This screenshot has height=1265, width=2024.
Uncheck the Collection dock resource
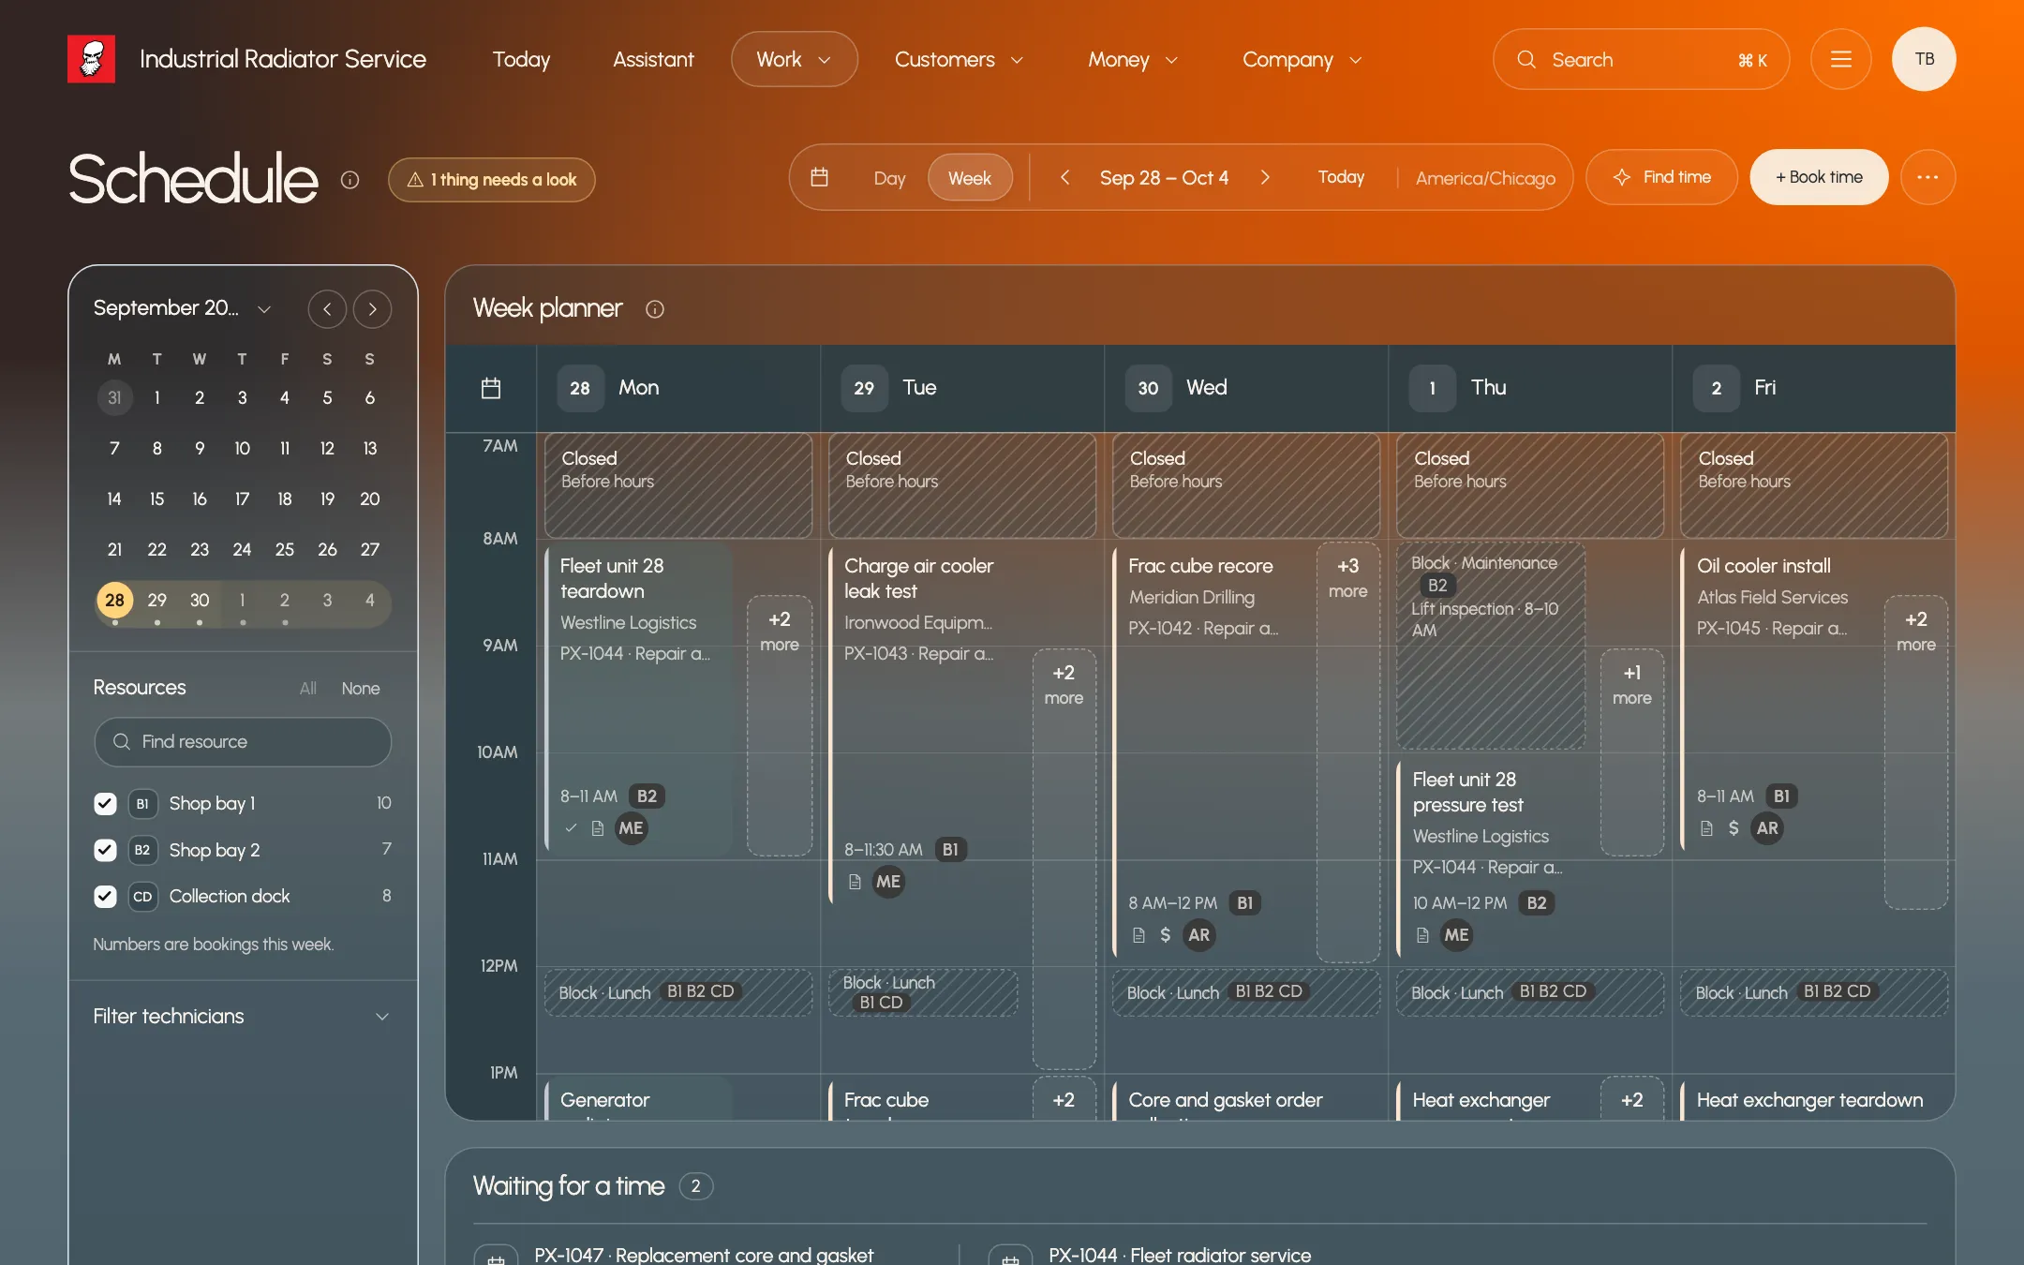point(105,897)
